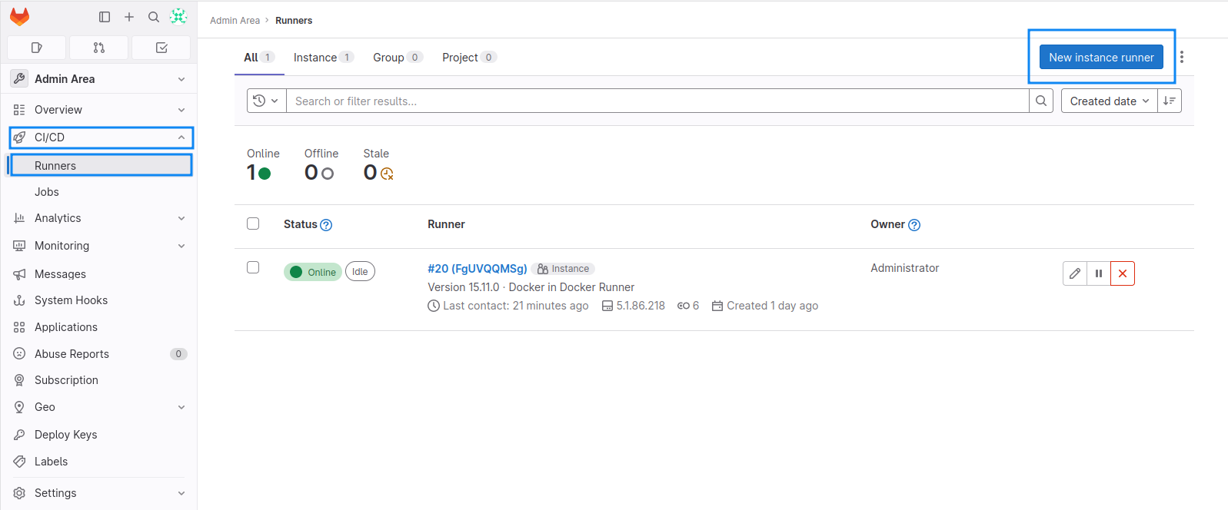The height and width of the screenshot is (510, 1228).
Task: Click the Status help question icon
Action: [x=326, y=225]
